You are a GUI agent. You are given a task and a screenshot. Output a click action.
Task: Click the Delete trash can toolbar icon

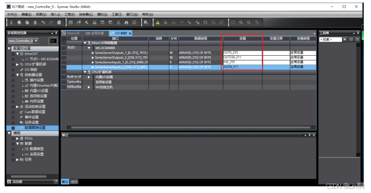pos(35,22)
